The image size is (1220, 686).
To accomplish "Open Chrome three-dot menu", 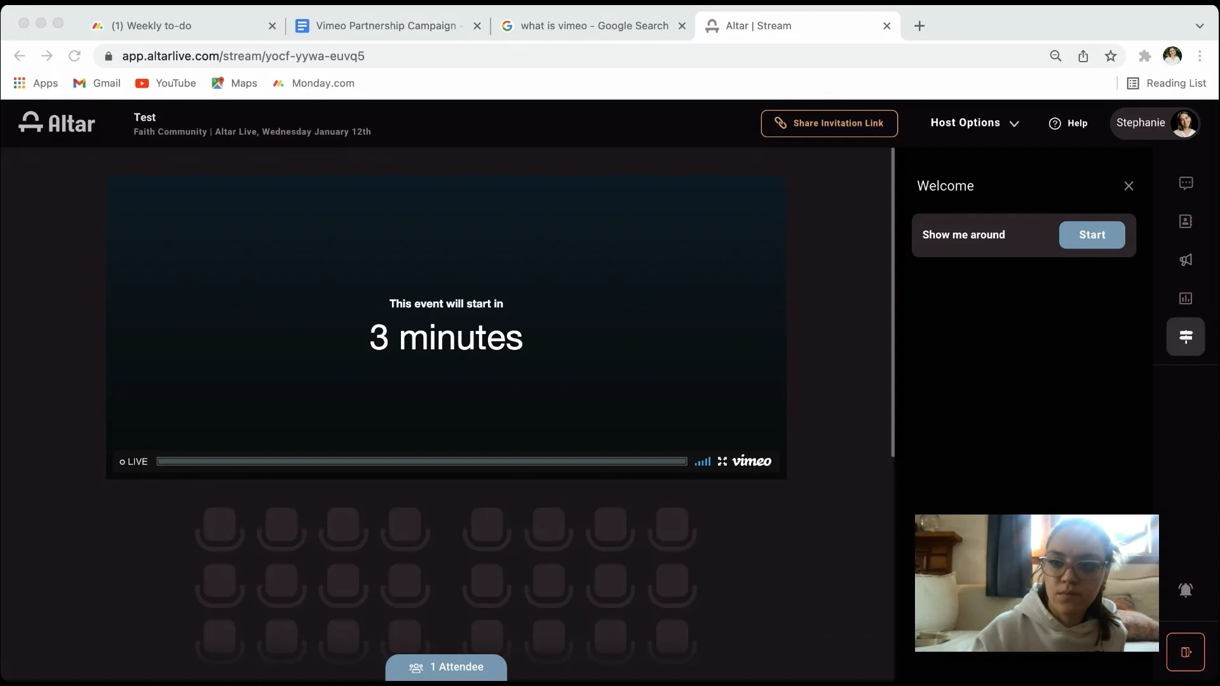I will point(1200,56).
